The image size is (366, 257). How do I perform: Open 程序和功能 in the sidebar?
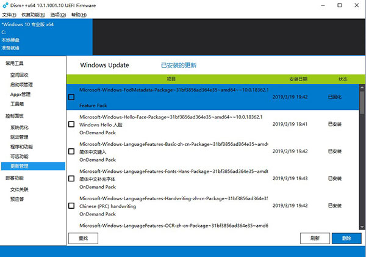click(x=21, y=147)
